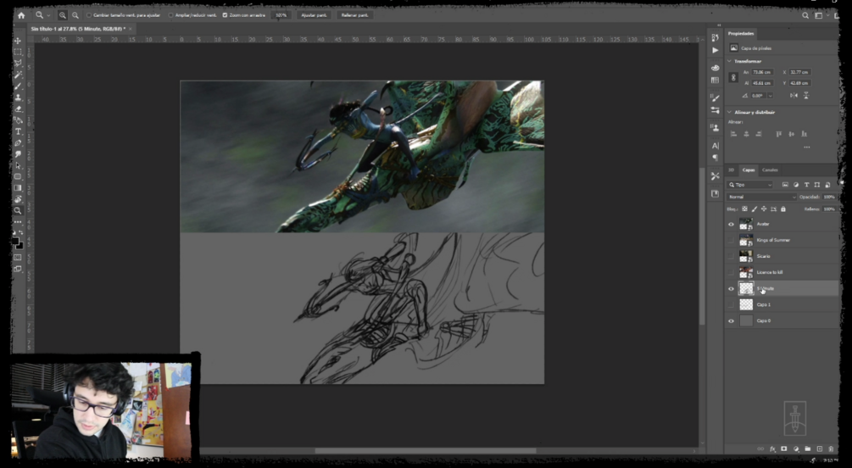Collapse the Alinear y distribuir section
This screenshot has height=468, width=852.
pyautogui.click(x=730, y=113)
